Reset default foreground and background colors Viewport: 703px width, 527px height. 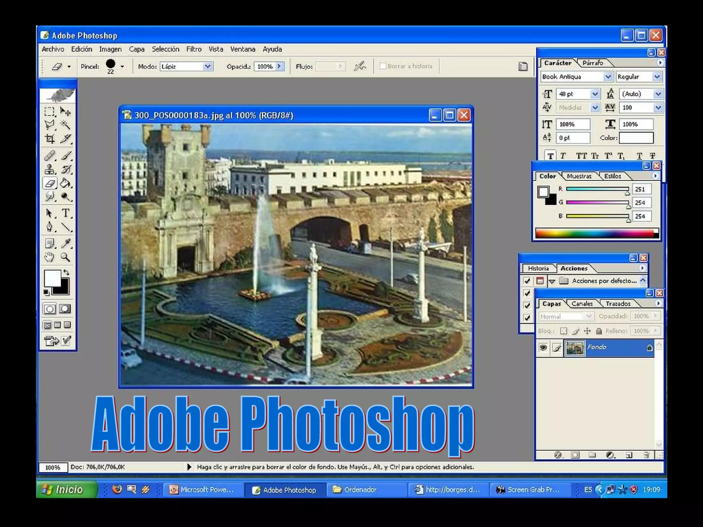click(x=46, y=293)
